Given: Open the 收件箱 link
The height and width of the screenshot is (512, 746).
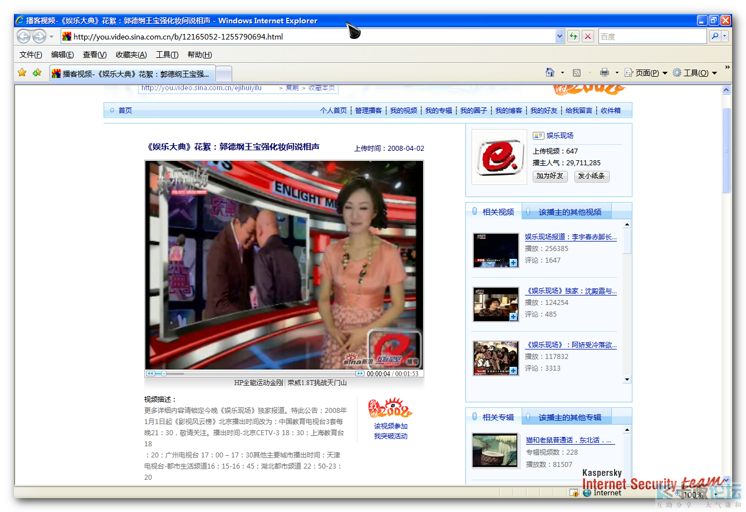Looking at the screenshot, I should tap(611, 111).
